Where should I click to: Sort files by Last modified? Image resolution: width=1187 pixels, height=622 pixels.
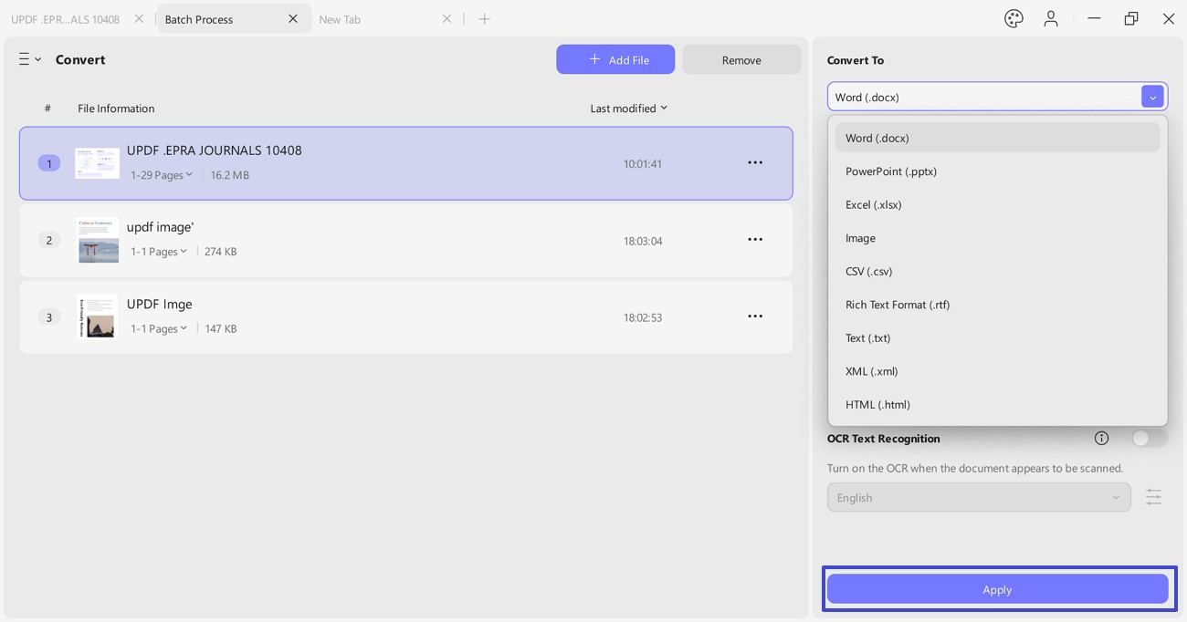(628, 109)
